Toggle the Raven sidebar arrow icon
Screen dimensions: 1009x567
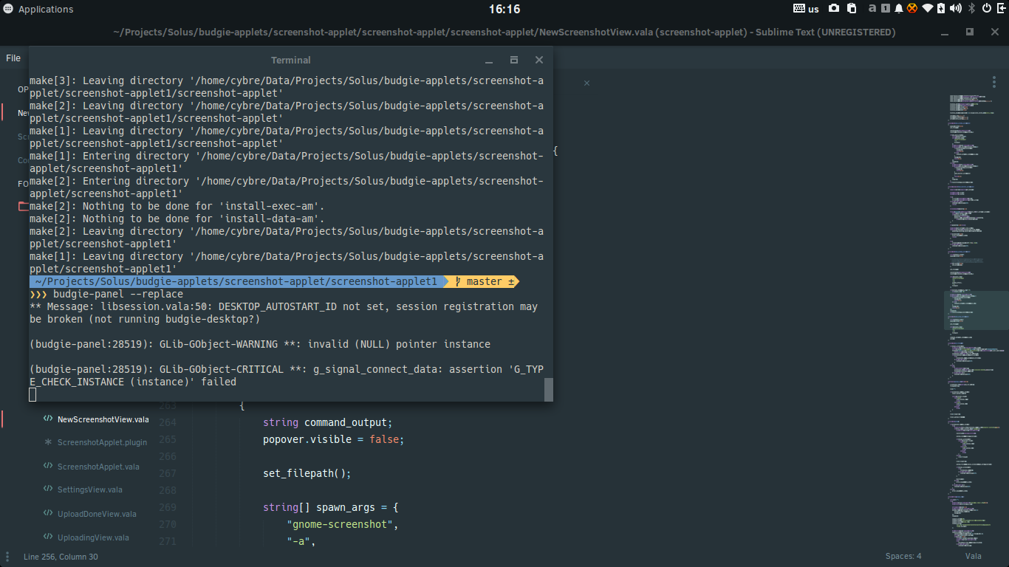[x=1000, y=9]
